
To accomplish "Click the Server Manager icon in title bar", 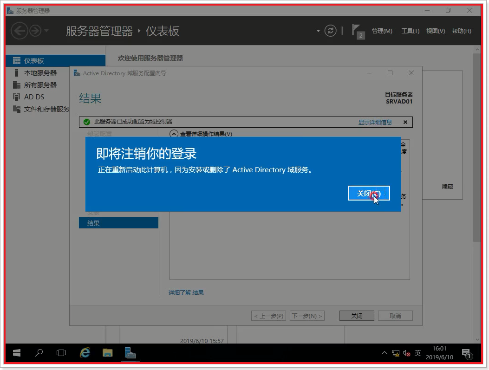I will pyautogui.click(x=10, y=11).
